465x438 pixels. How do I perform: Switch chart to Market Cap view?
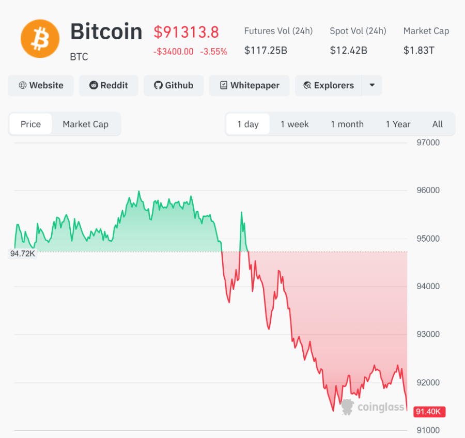[85, 124]
